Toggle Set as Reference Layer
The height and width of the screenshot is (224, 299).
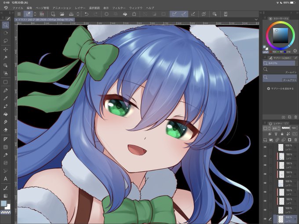276,134
